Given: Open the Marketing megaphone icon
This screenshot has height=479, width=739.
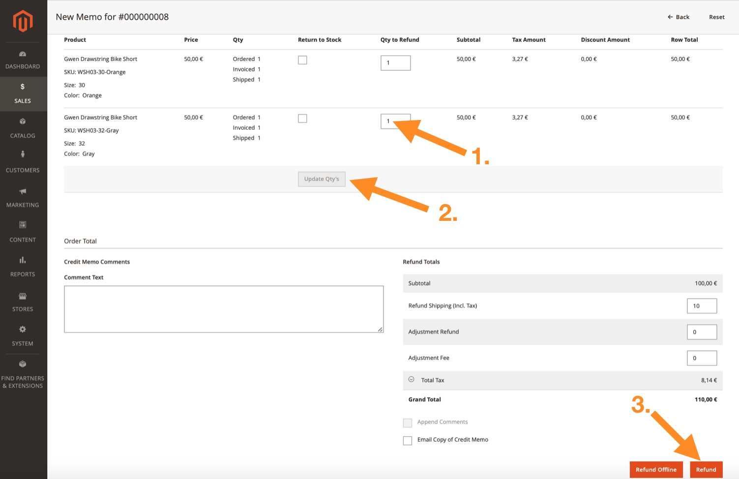Looking at the screenshot, I should tap(23, 191).
